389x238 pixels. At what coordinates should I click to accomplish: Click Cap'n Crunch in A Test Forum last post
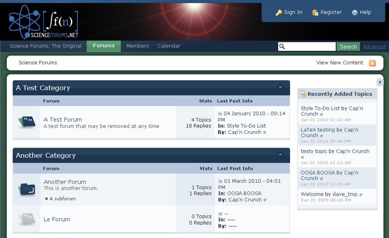(x=245, y=132)
